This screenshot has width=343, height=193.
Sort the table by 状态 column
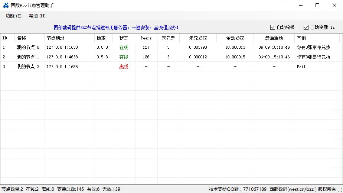pyautogui.click(x=124, y=38)
